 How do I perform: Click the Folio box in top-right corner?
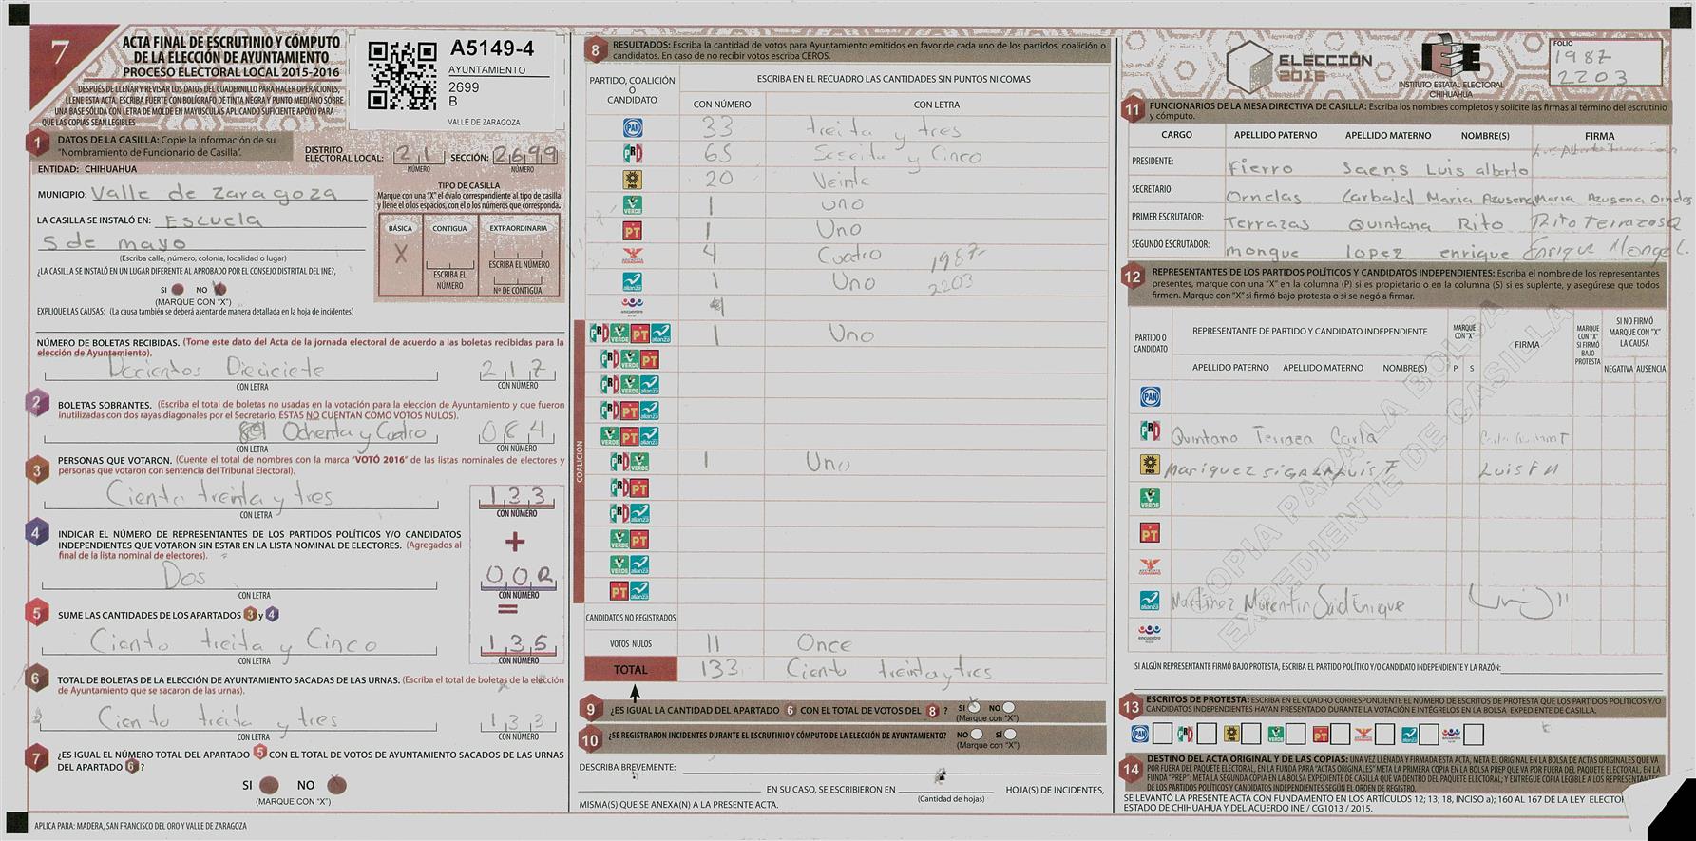tap(1605, 63)
